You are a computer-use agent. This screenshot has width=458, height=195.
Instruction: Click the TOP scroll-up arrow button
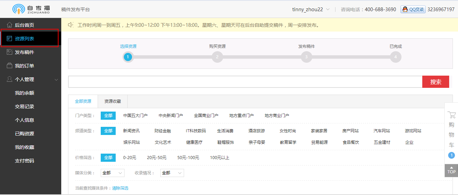pos(451,170)
